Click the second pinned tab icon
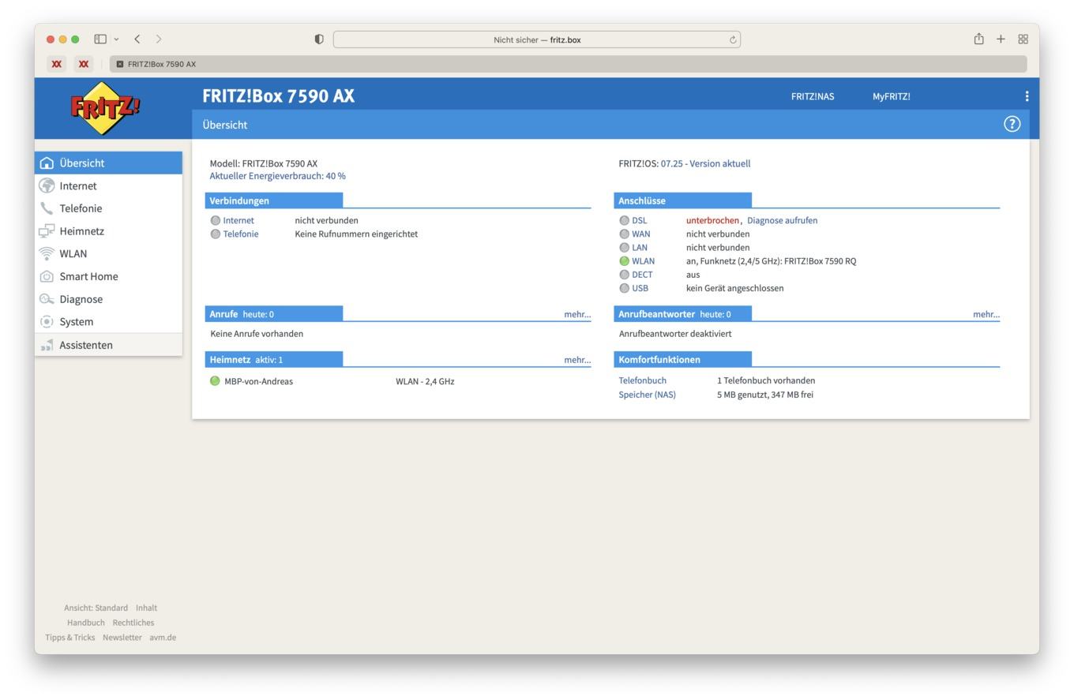Screen dimensions: 1074x700 [x=84, y=64]
